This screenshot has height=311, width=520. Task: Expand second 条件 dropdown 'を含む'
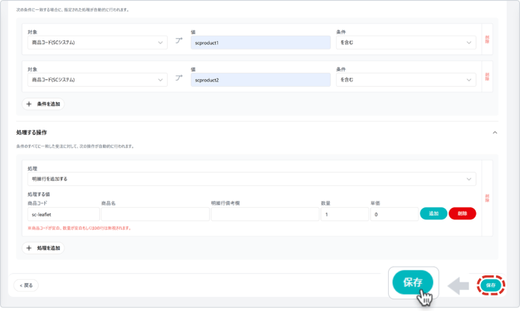(x=405, y=80)
